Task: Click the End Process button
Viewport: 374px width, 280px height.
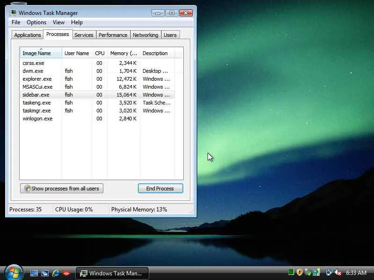Action: 160,189
